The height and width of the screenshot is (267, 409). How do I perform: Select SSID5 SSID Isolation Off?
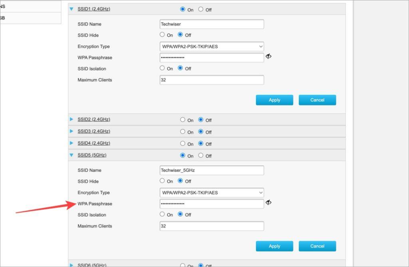180,214
